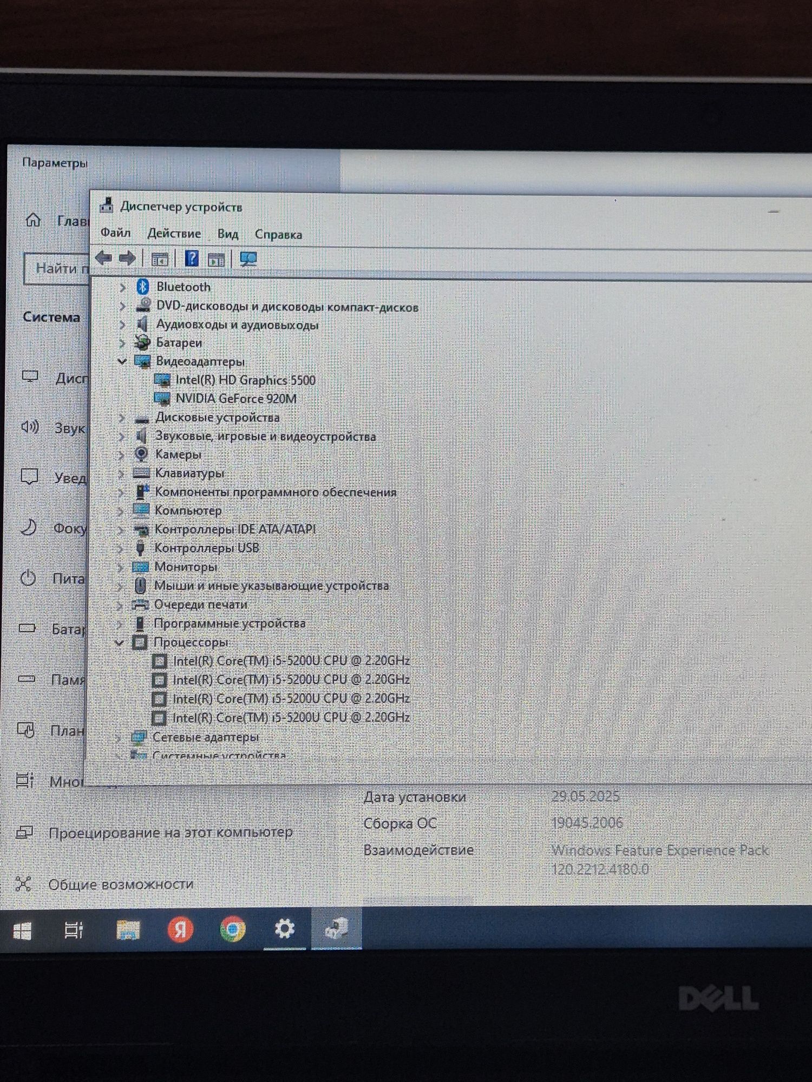The width and height of the screenshot is (812, 1082).
Task: Open the Windows Start button
Action: point(22,931)
